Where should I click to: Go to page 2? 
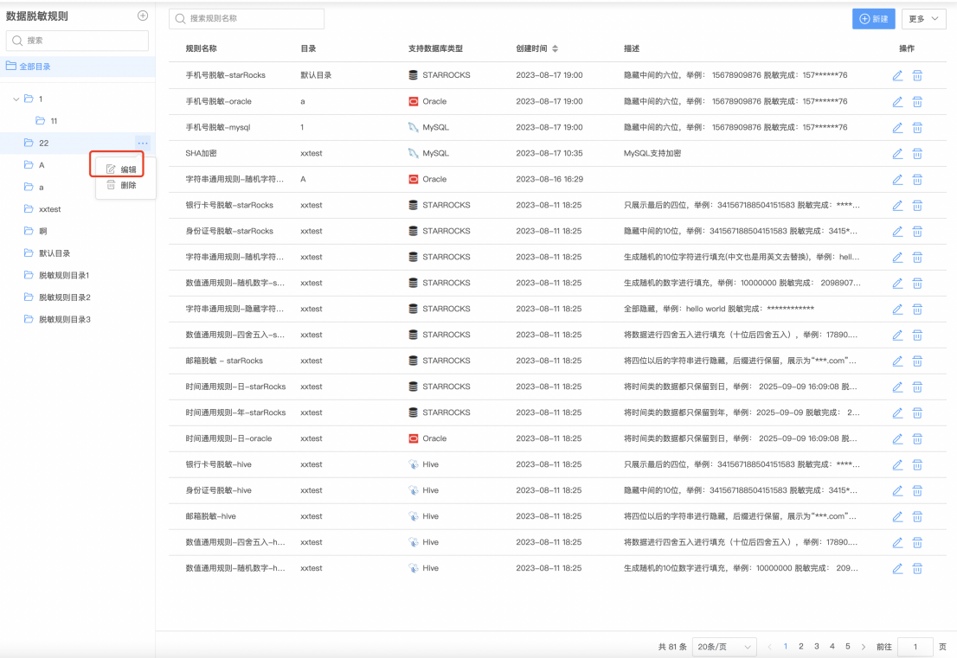pyautogui.click(x=800, y=647)
